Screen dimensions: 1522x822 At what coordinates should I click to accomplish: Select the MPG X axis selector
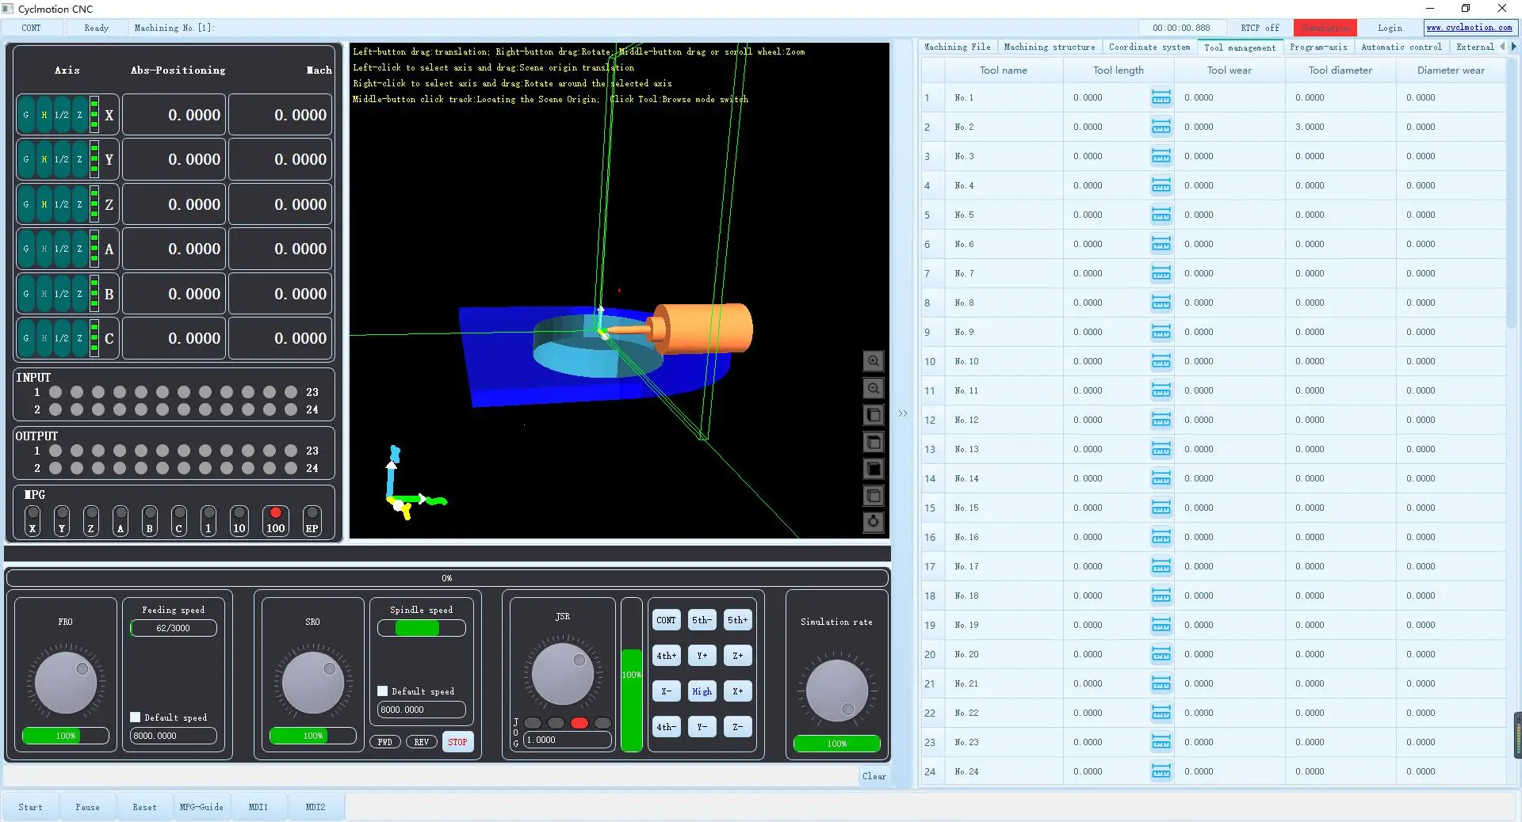[33, 520]
